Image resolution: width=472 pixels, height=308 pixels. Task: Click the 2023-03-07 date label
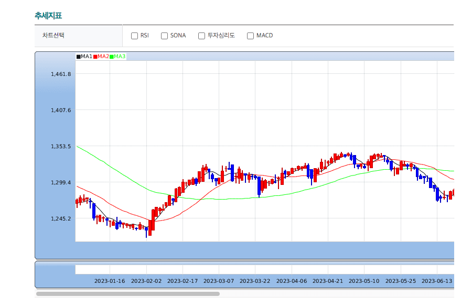tap(219, 281)
